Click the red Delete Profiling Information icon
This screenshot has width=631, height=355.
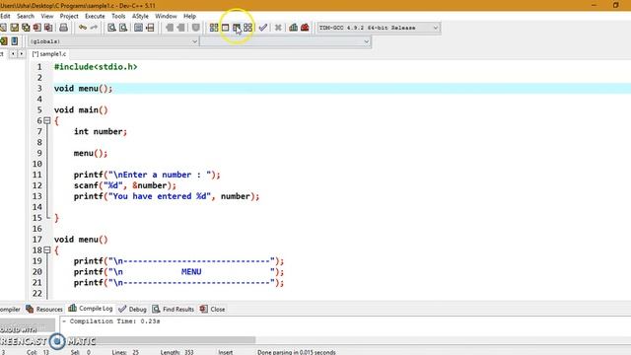click(x=305, y=28)
